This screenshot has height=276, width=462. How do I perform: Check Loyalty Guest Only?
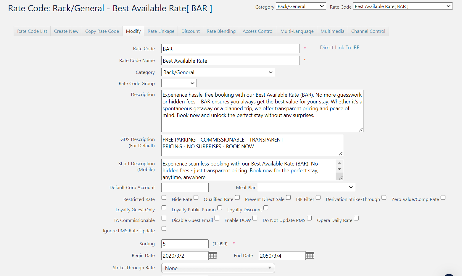click(164, 208)
